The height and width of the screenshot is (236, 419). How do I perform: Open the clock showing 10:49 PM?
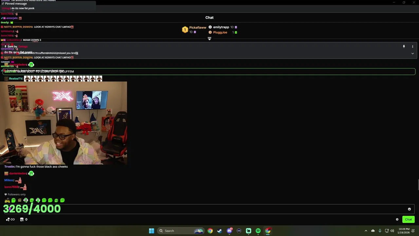pyautogui.click(x=404, y=231)
